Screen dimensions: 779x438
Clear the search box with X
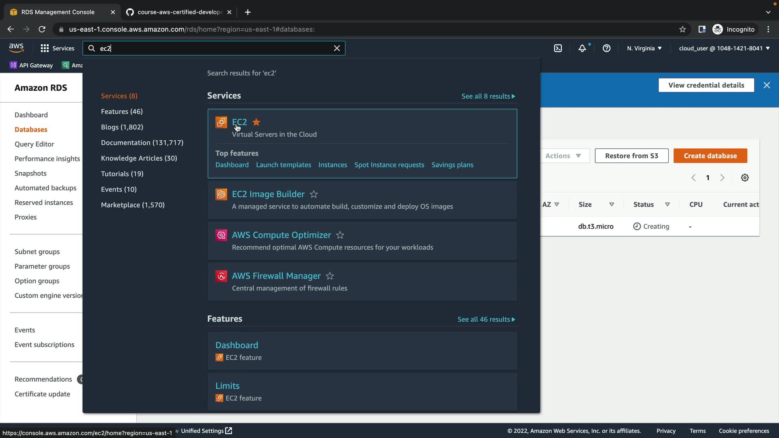(337, 48)
